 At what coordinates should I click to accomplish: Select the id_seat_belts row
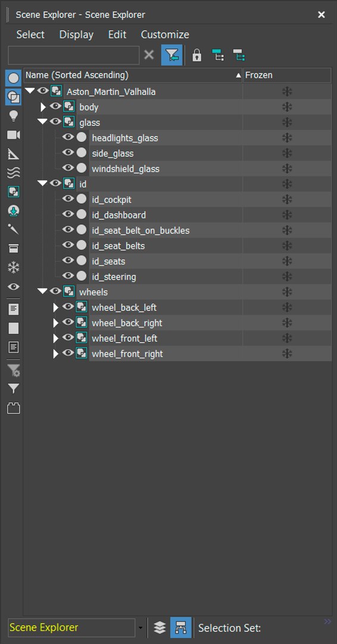coord(210,246)
